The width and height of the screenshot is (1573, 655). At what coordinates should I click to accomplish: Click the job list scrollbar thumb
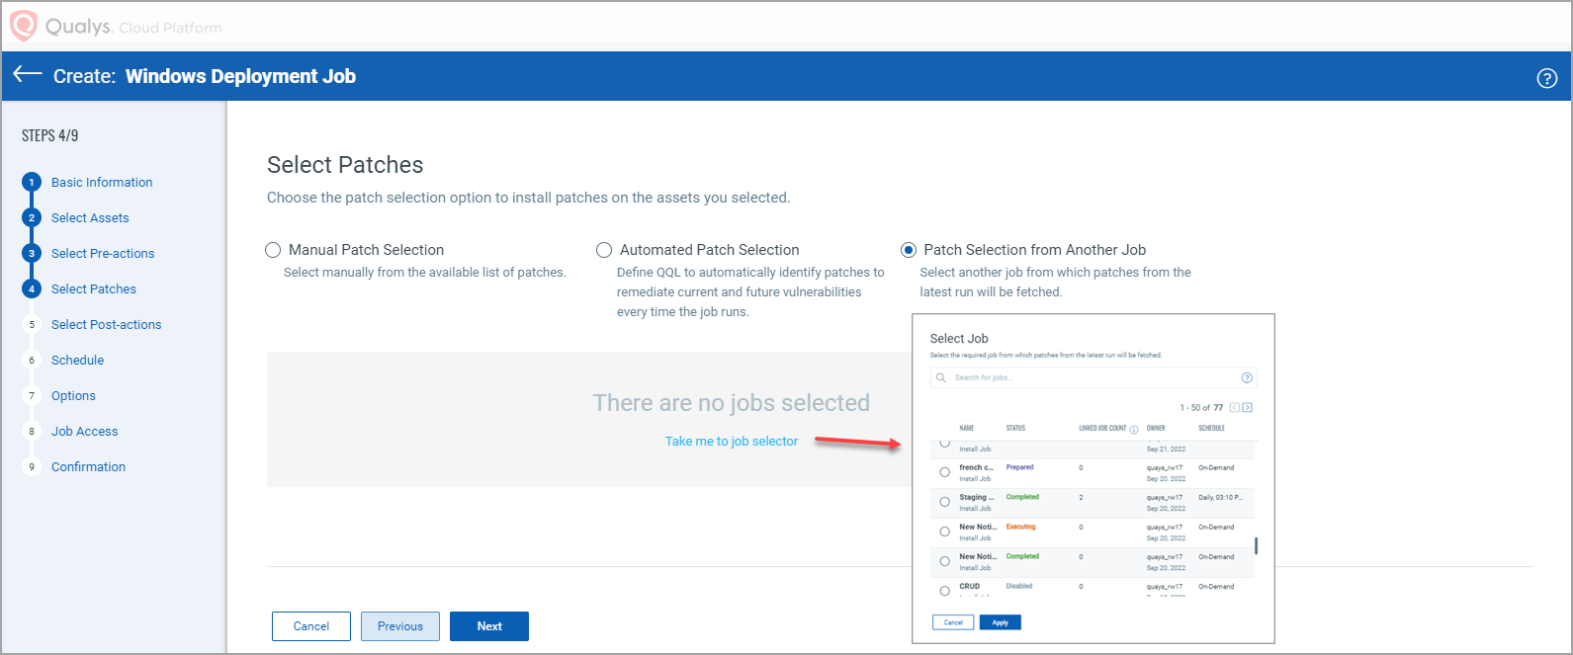[x=1257, y=545]
